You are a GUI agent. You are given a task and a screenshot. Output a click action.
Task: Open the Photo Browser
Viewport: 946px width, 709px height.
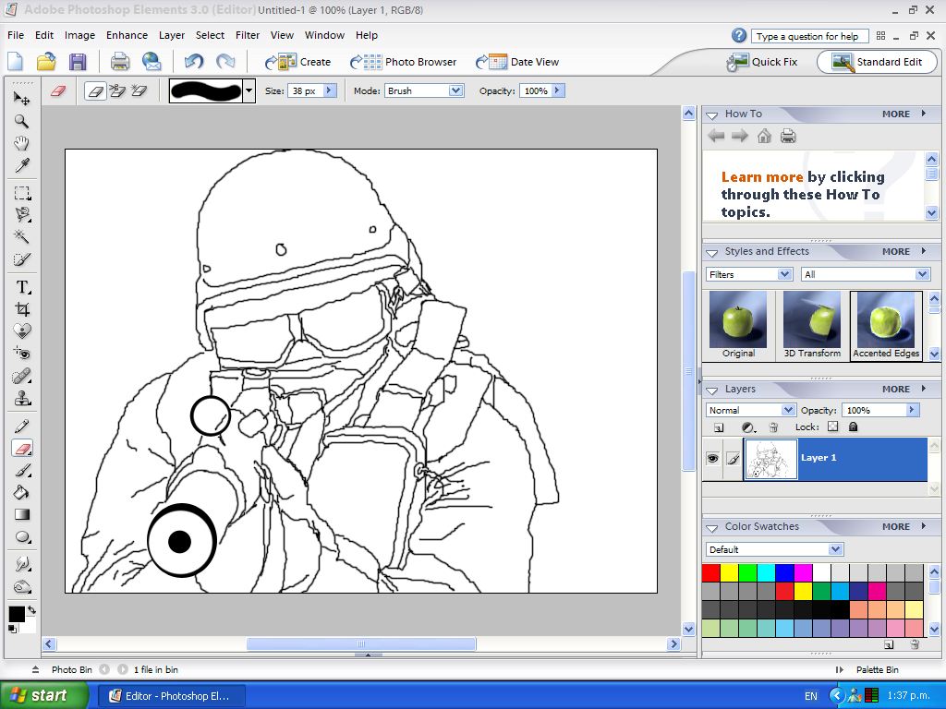coord(404,62)
